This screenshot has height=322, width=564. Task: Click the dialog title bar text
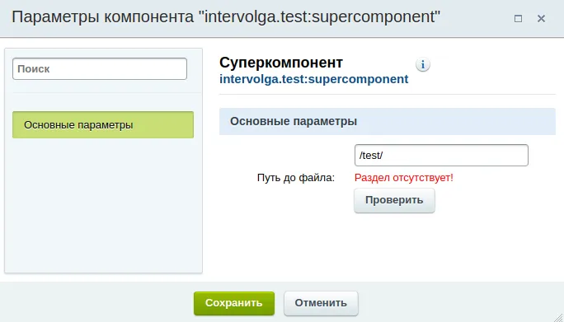click(x=226, y=17)
